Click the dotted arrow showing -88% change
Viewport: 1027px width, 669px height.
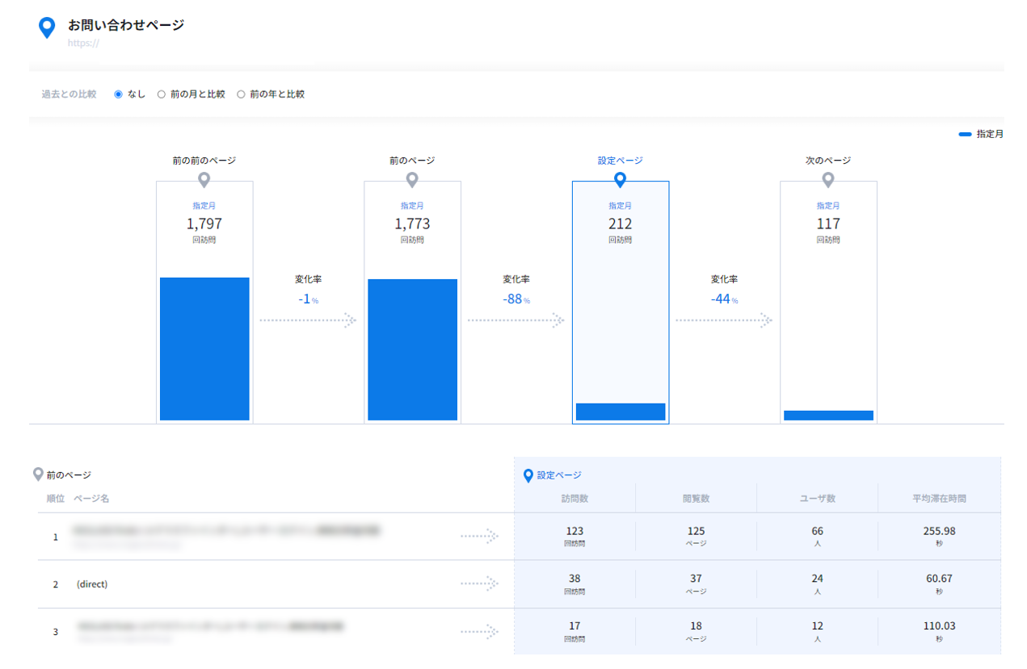[516, 320]
